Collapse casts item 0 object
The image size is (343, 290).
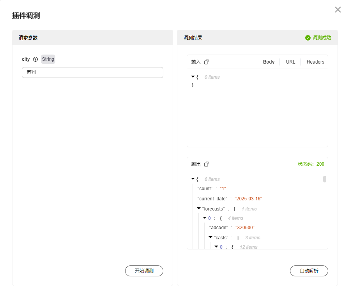coord(216,247)
